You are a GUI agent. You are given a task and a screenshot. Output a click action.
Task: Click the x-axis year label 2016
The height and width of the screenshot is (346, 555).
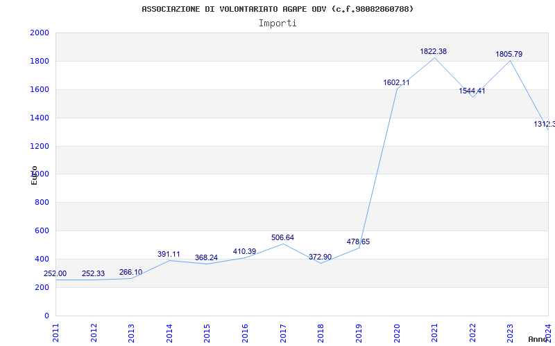click(x=245, y=334)
